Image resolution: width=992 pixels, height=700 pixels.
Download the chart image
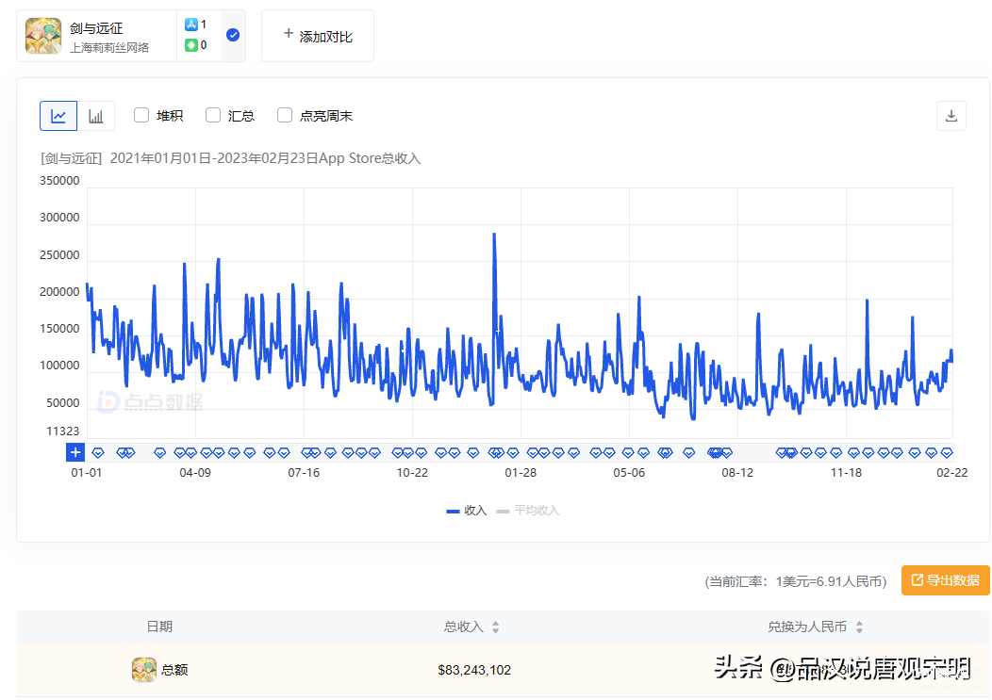pos(951,116)
